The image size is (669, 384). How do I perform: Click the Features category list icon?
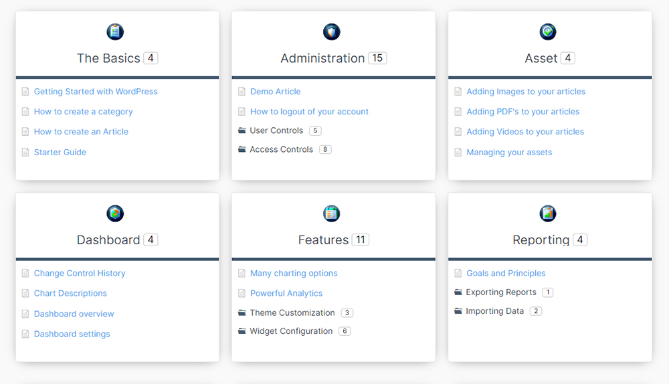(332, 213)
